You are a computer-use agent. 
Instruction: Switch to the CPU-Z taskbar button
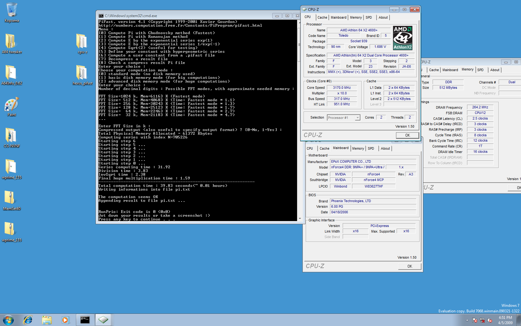103,320
